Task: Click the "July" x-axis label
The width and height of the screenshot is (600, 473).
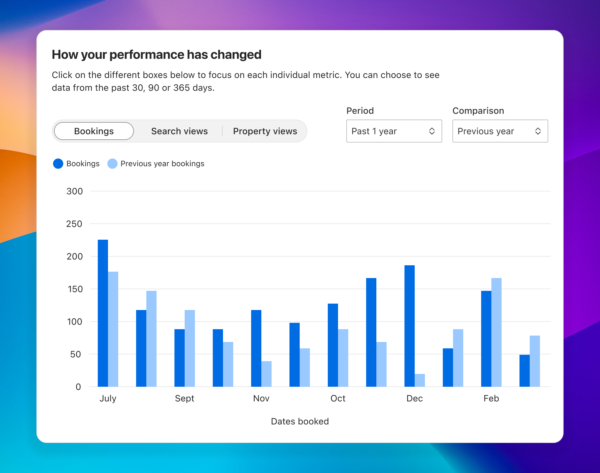Action: click(108, 399)
